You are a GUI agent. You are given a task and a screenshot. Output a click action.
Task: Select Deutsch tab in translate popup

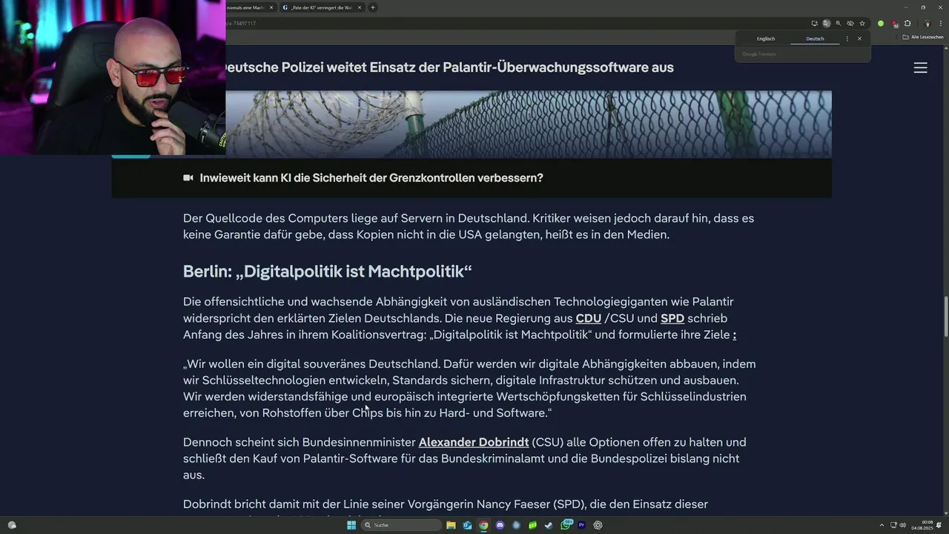[x=815, y=39]
